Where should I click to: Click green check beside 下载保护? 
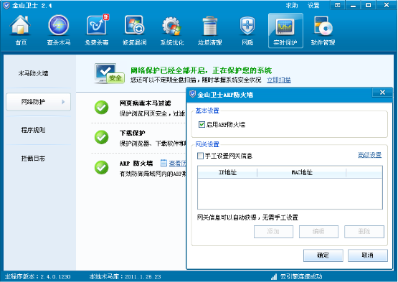pos(102,137)
